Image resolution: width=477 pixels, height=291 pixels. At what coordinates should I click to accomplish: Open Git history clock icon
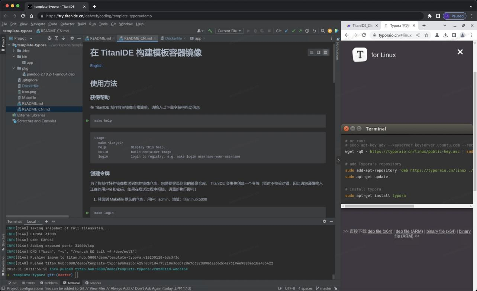[x=307, y=31]
